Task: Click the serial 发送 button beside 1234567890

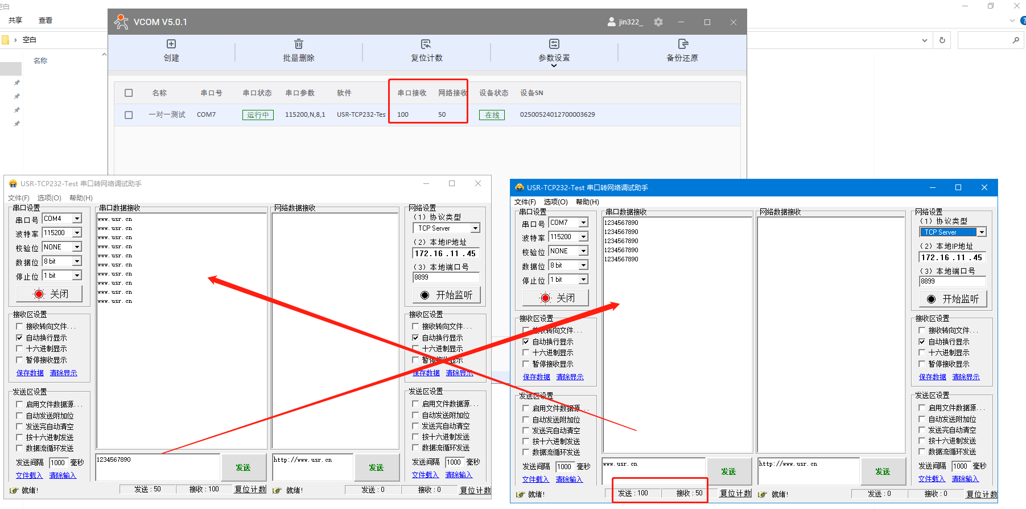Action: [x=244, y=467]
